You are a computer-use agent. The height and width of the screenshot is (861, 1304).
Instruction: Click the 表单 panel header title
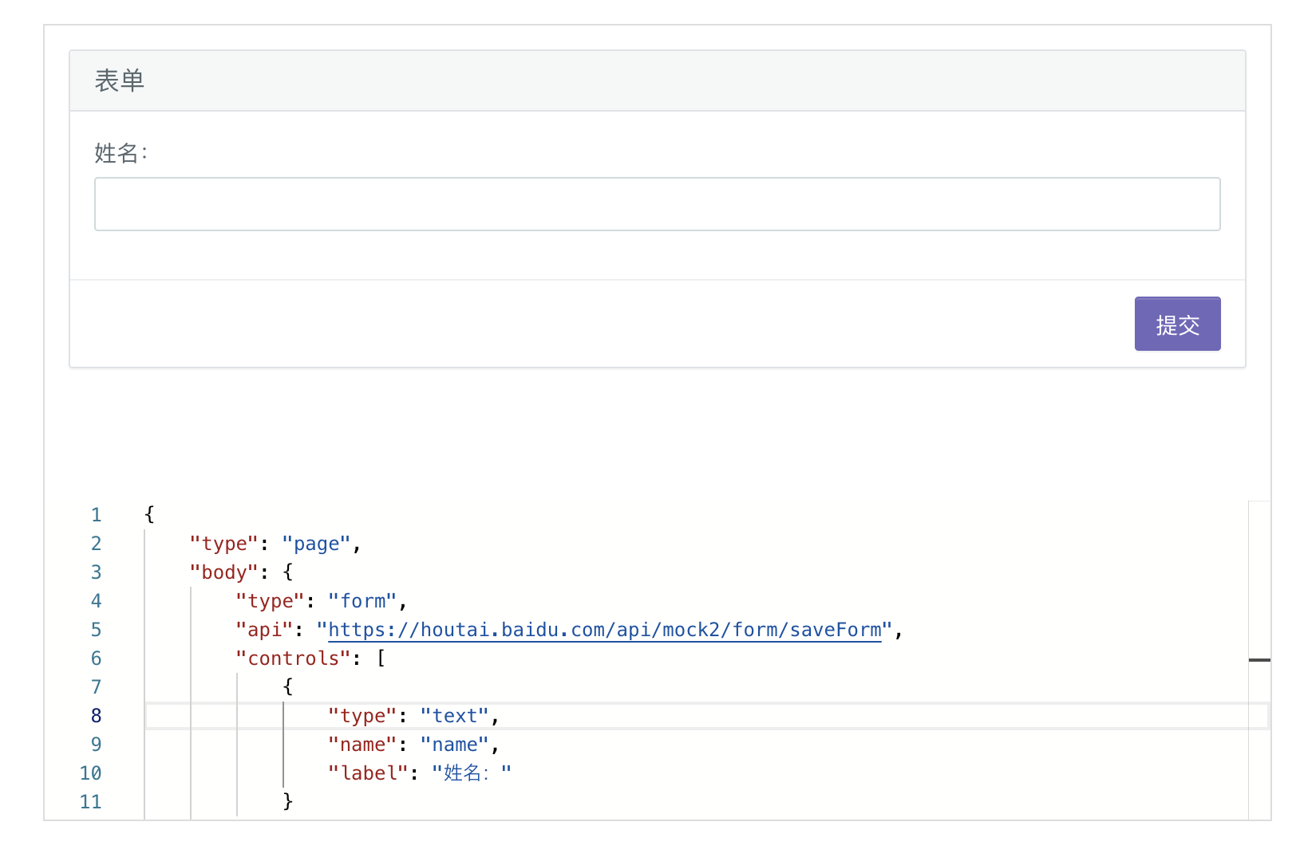coord(120,81)
